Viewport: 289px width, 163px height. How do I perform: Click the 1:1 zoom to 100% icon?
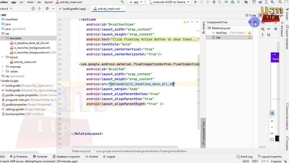272,134
